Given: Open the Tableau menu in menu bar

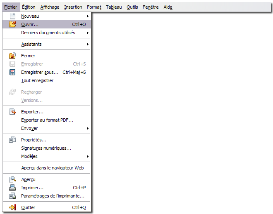Looking at the screenshot, I should pyautogui.click(x=114, y=7).
